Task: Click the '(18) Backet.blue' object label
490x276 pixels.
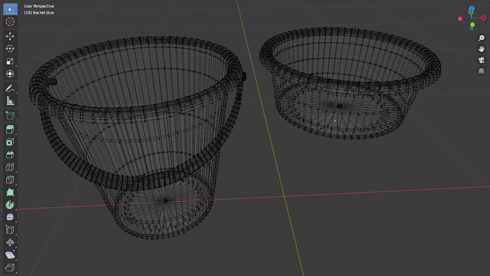Action: click(x=39, y=13)
